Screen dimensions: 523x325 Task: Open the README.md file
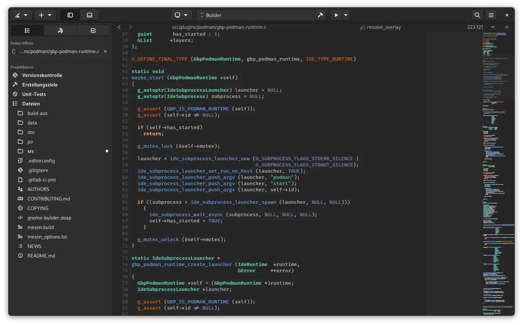click(x=41, y=256)
